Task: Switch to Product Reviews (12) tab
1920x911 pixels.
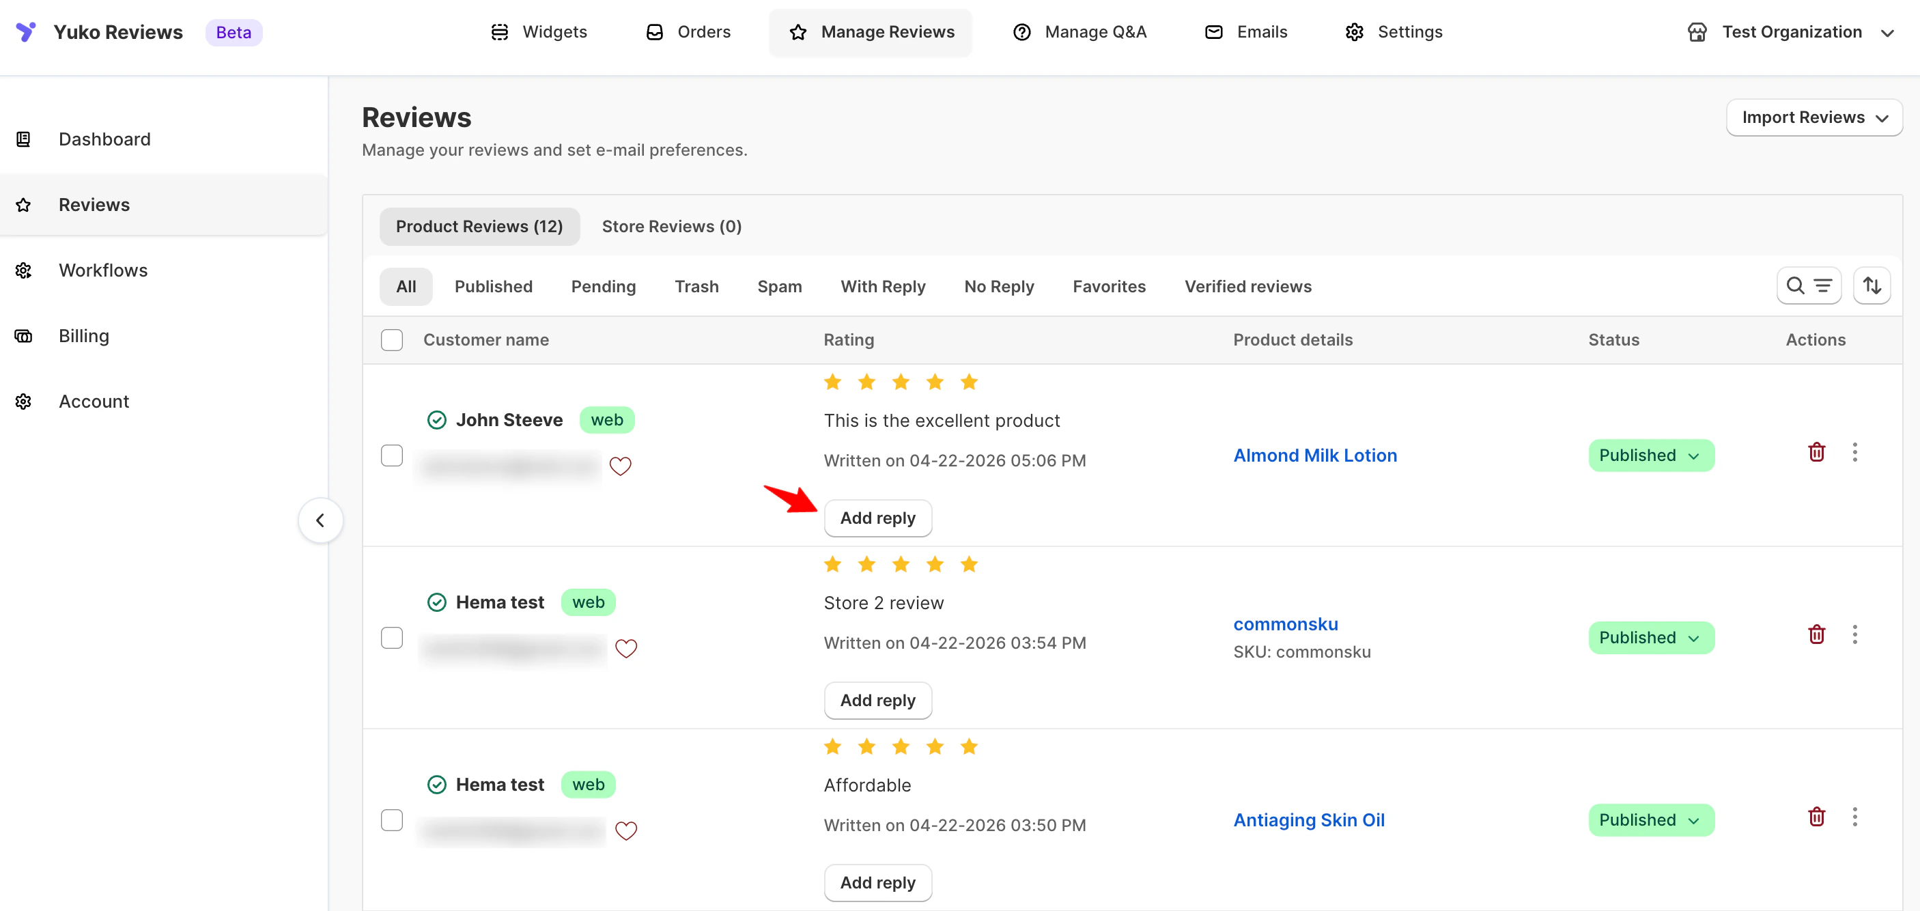Action: tap(479, 227)
